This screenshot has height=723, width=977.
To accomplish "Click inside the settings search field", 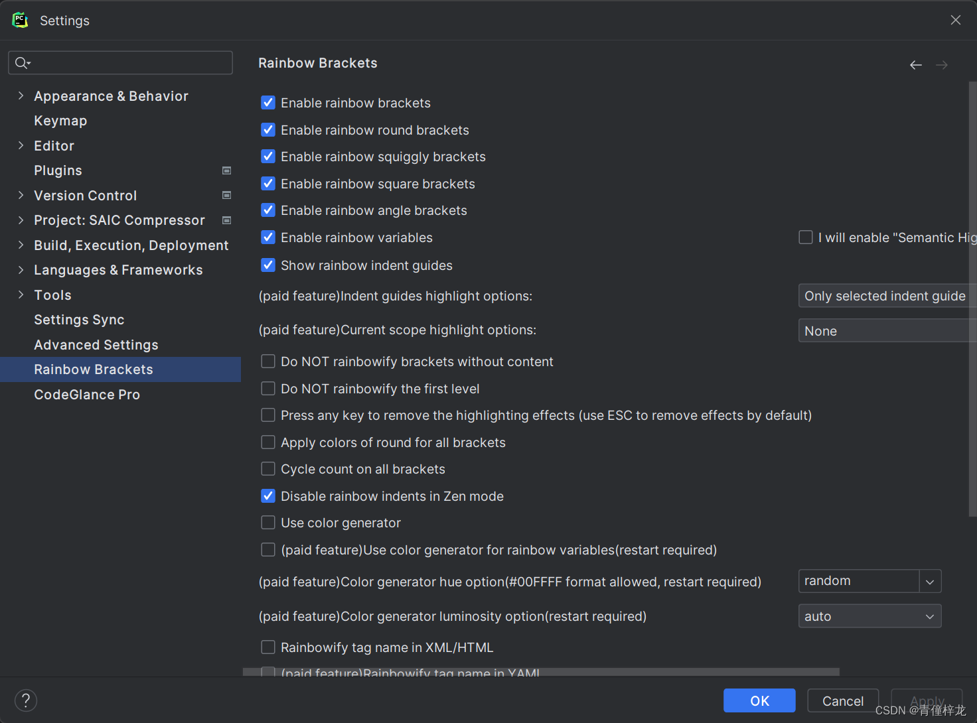I will click(x=119, y=62).
